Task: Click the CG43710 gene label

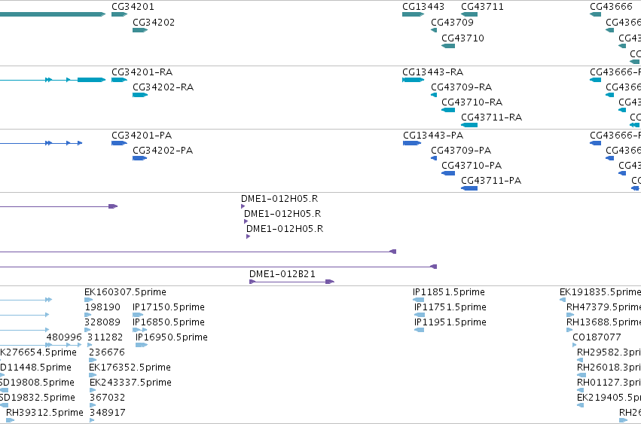Action: pyautogui.click(x=462, y=38)
